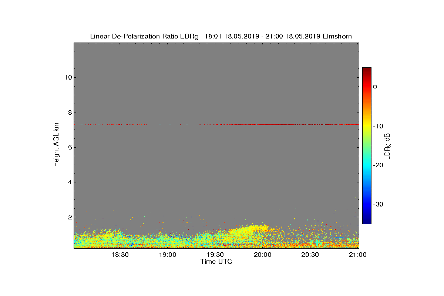Click the 21:00 time tick label
The height and width of the screenshot is (296, 444).
pyautogui.click(x=357, y=255)
